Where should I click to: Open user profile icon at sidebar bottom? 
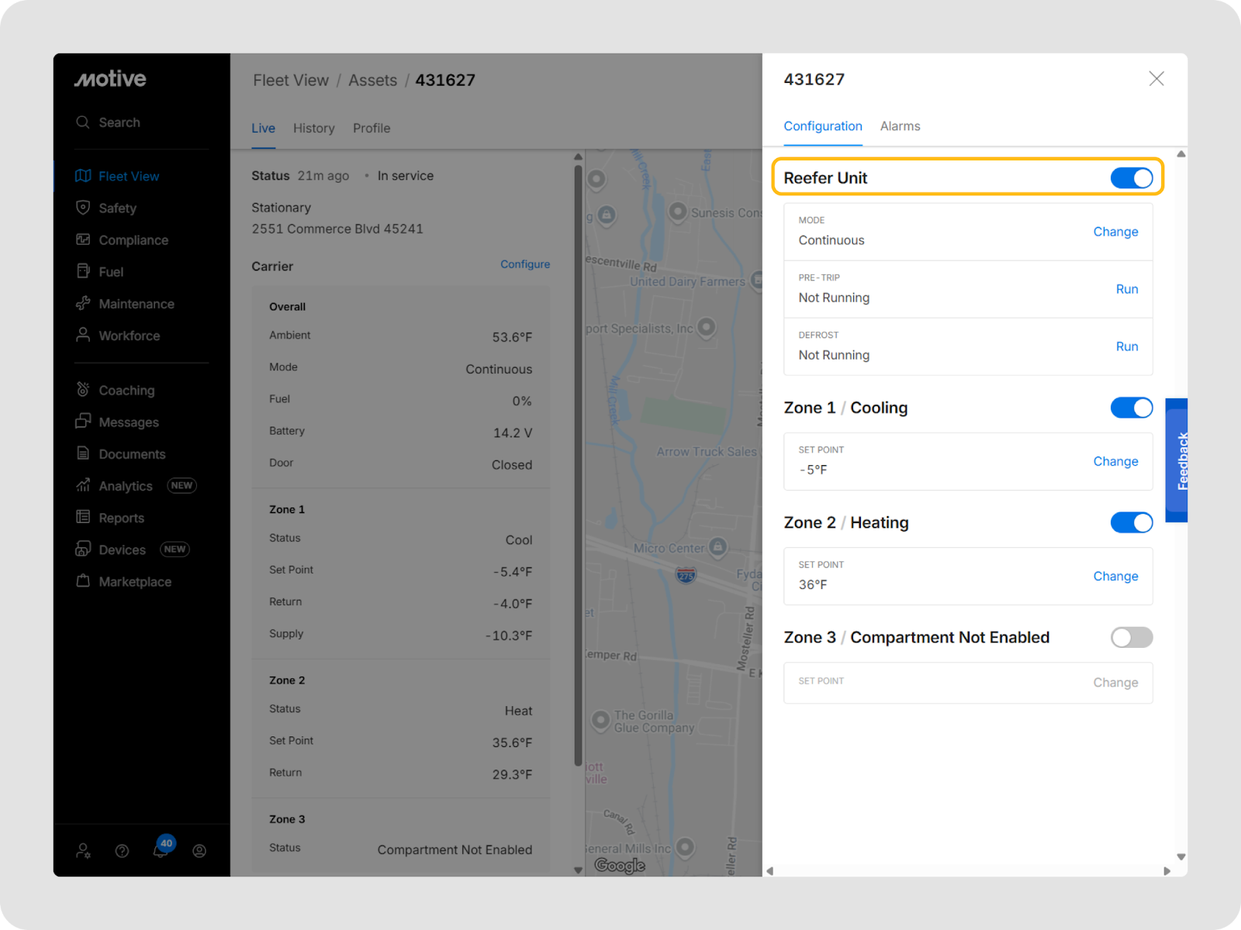199,851
